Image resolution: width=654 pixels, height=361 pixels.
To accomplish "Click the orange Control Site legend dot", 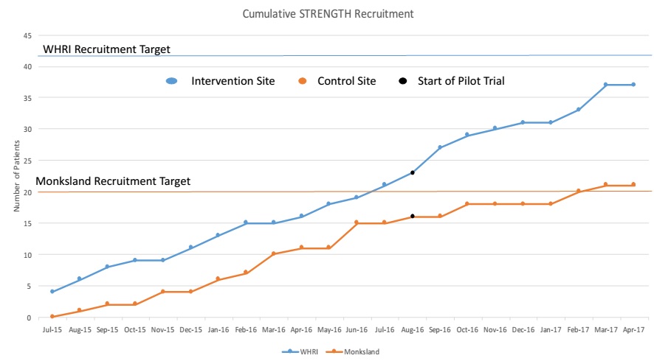I will click(x=300, y=81).
